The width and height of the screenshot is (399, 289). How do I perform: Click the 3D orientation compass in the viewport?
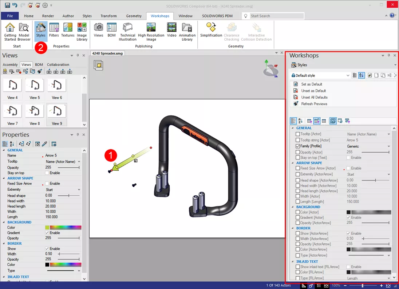pos(270,69)
